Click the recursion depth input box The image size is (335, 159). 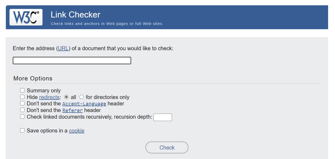coord(163,117)
